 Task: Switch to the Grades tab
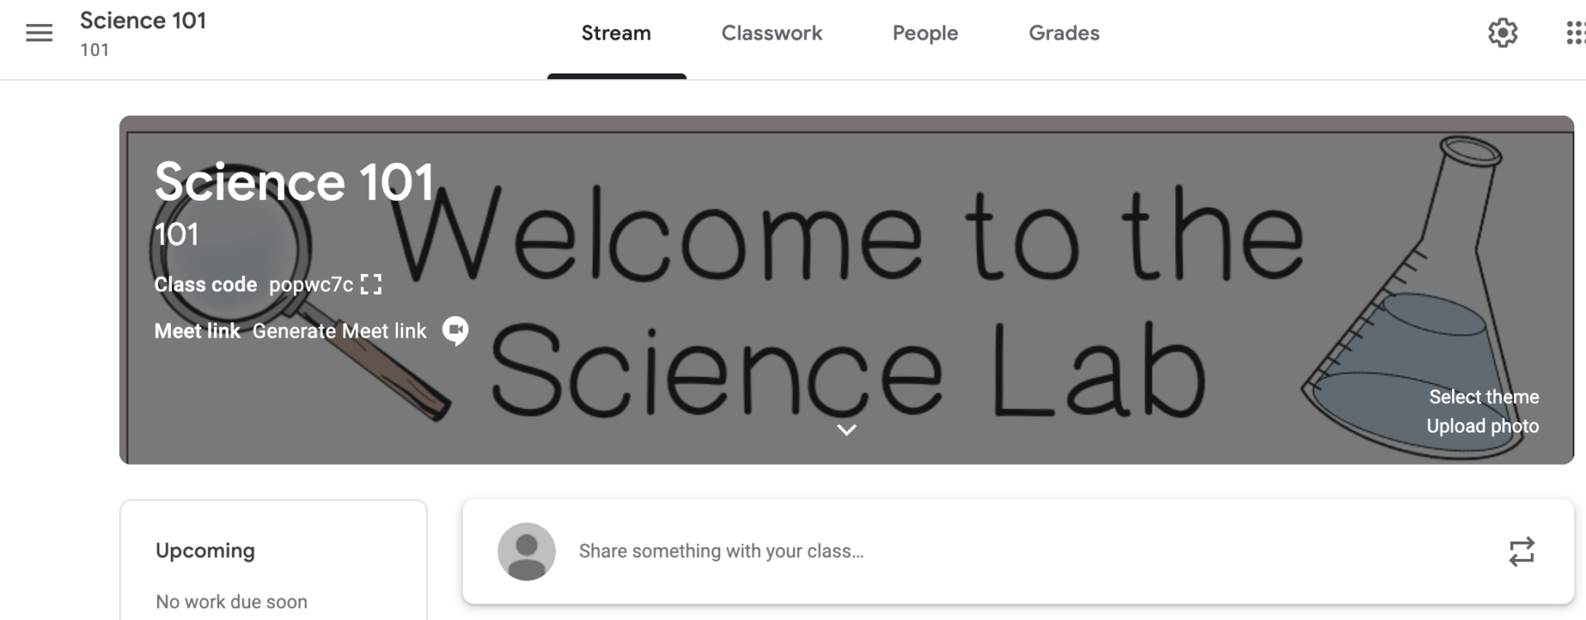[1063, 33]
